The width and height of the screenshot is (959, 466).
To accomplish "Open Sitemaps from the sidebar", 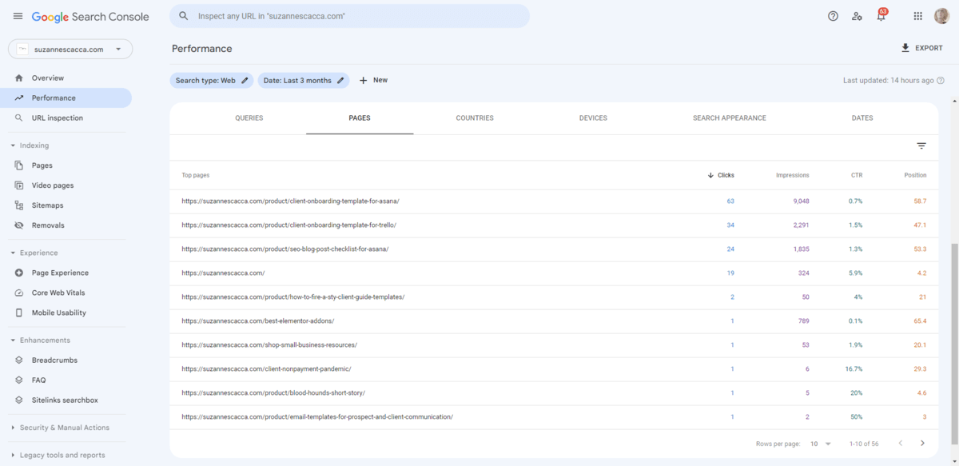I will pyautogui.click(x=53, y=205).
